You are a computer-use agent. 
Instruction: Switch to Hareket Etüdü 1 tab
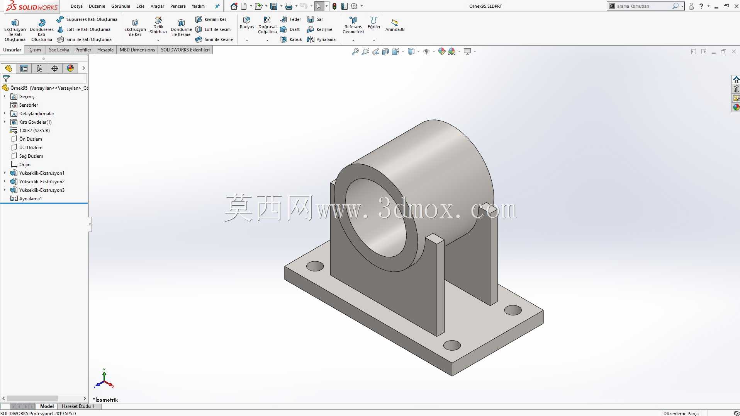[78, 406]
